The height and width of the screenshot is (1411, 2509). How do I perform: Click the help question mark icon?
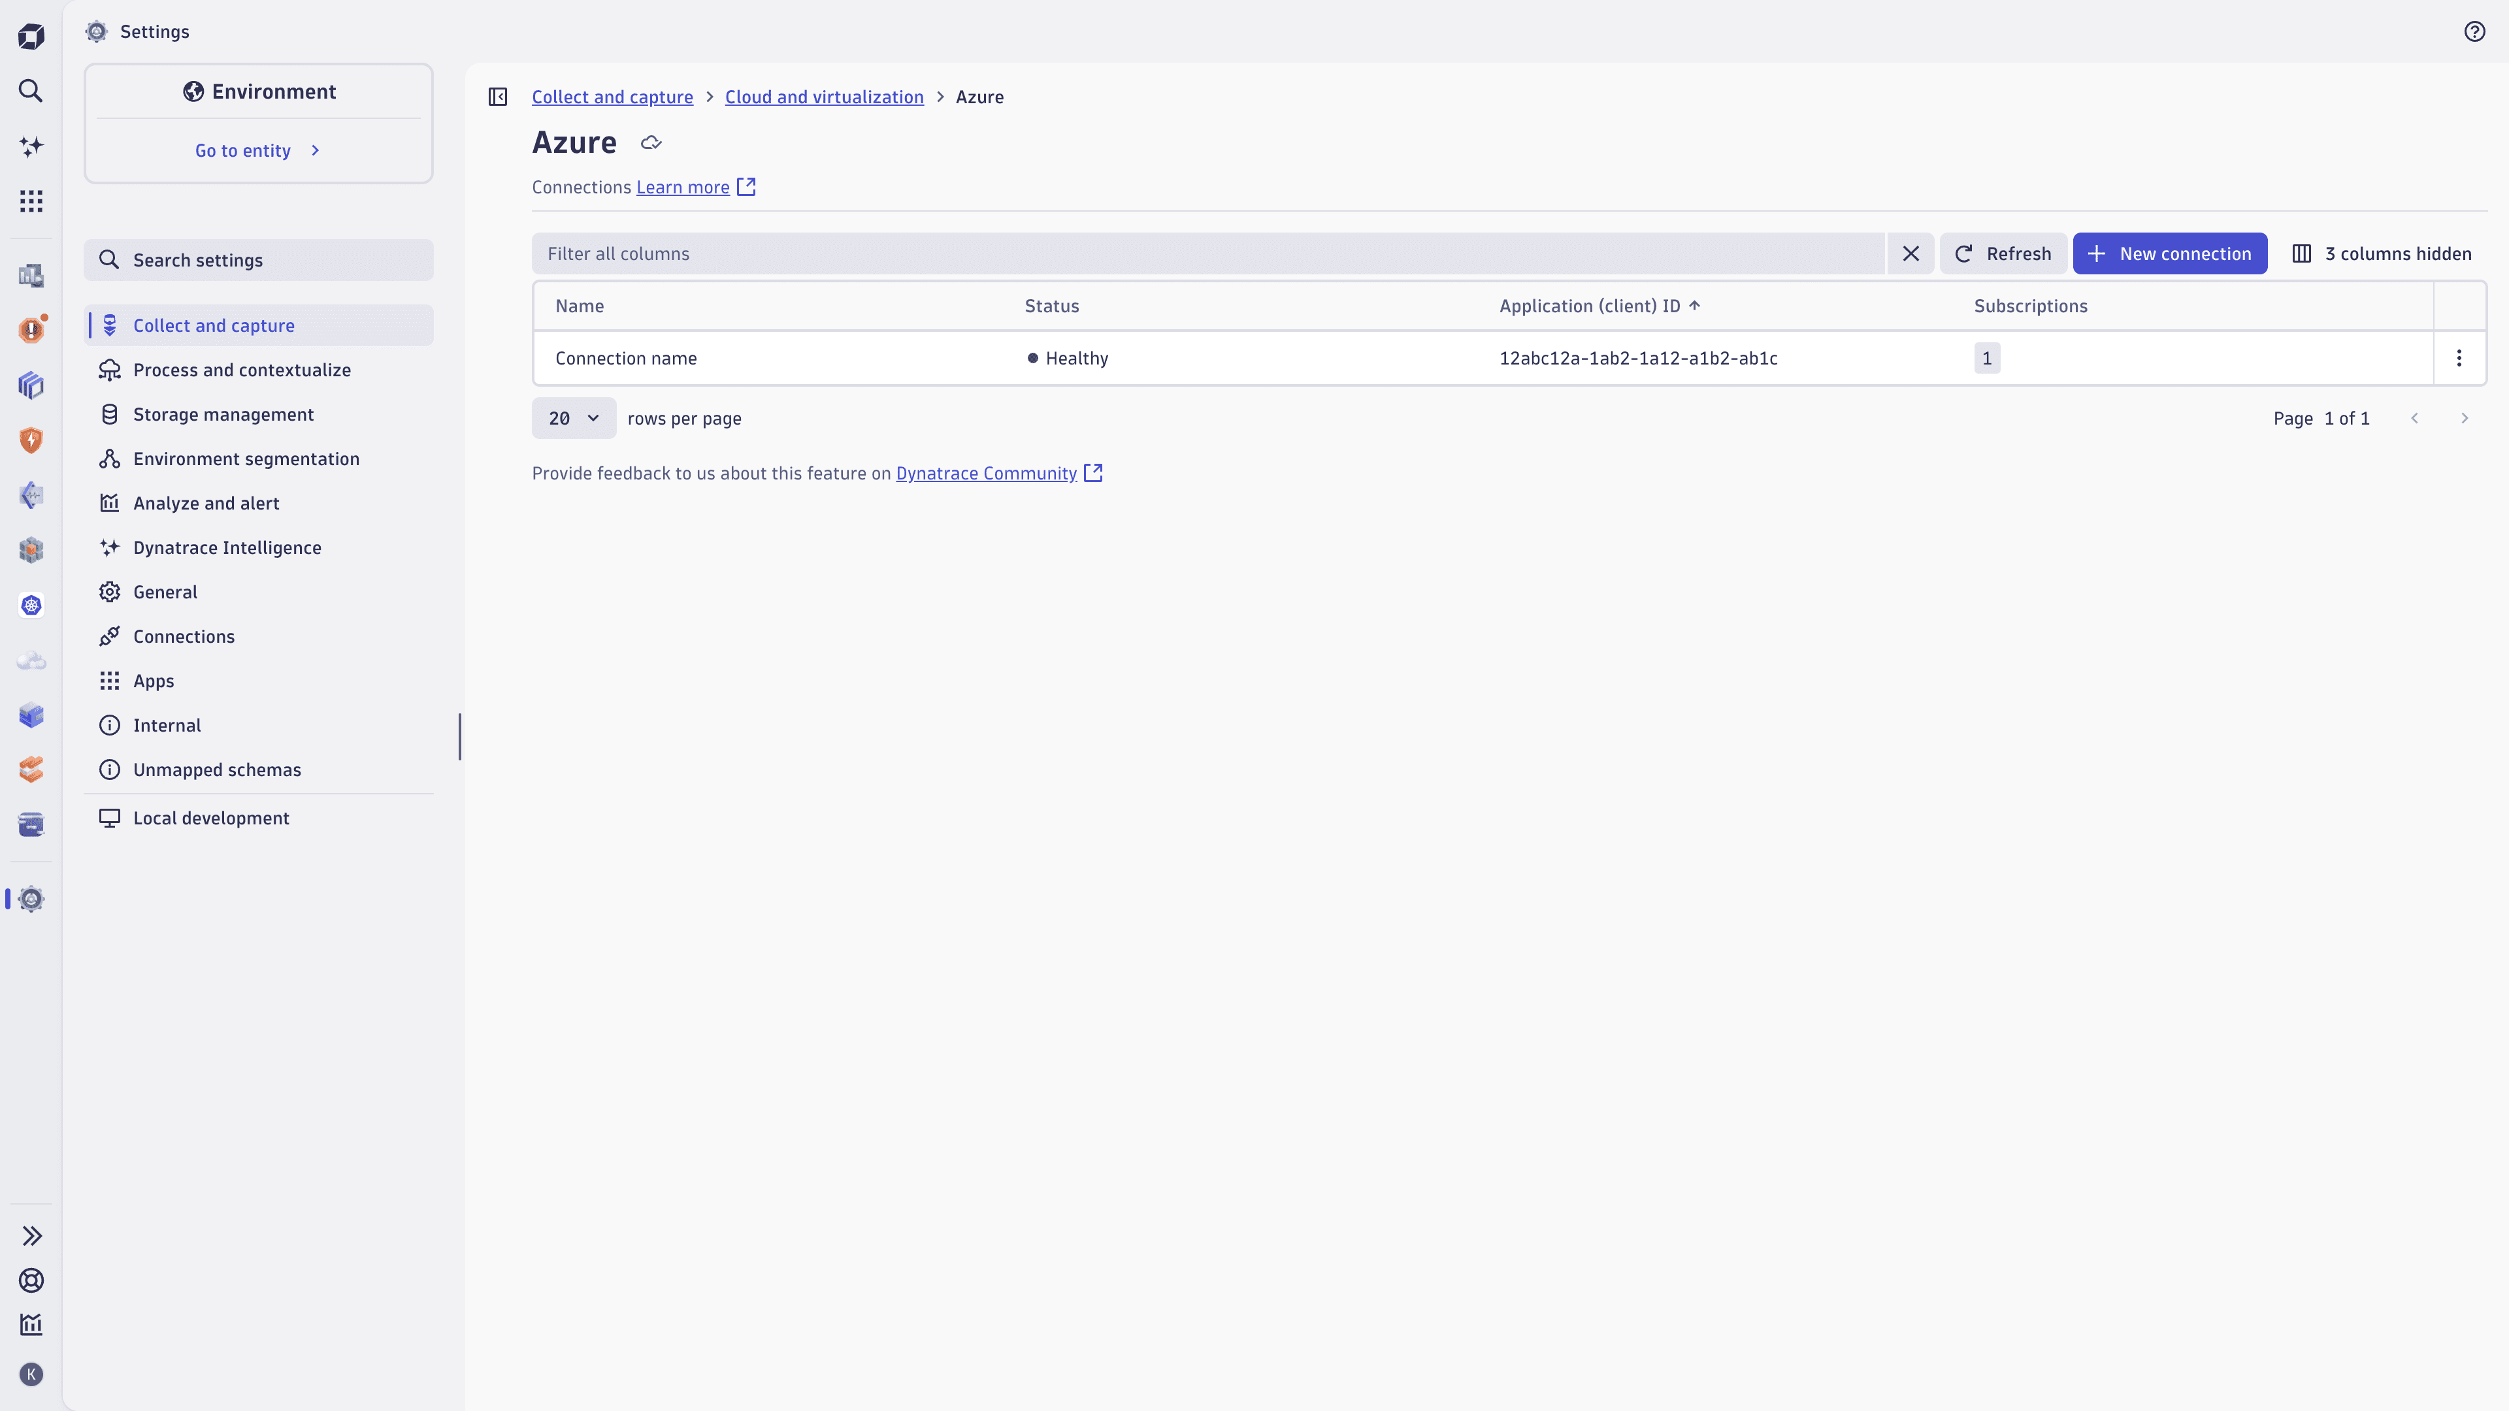(x=2475, y=31)
